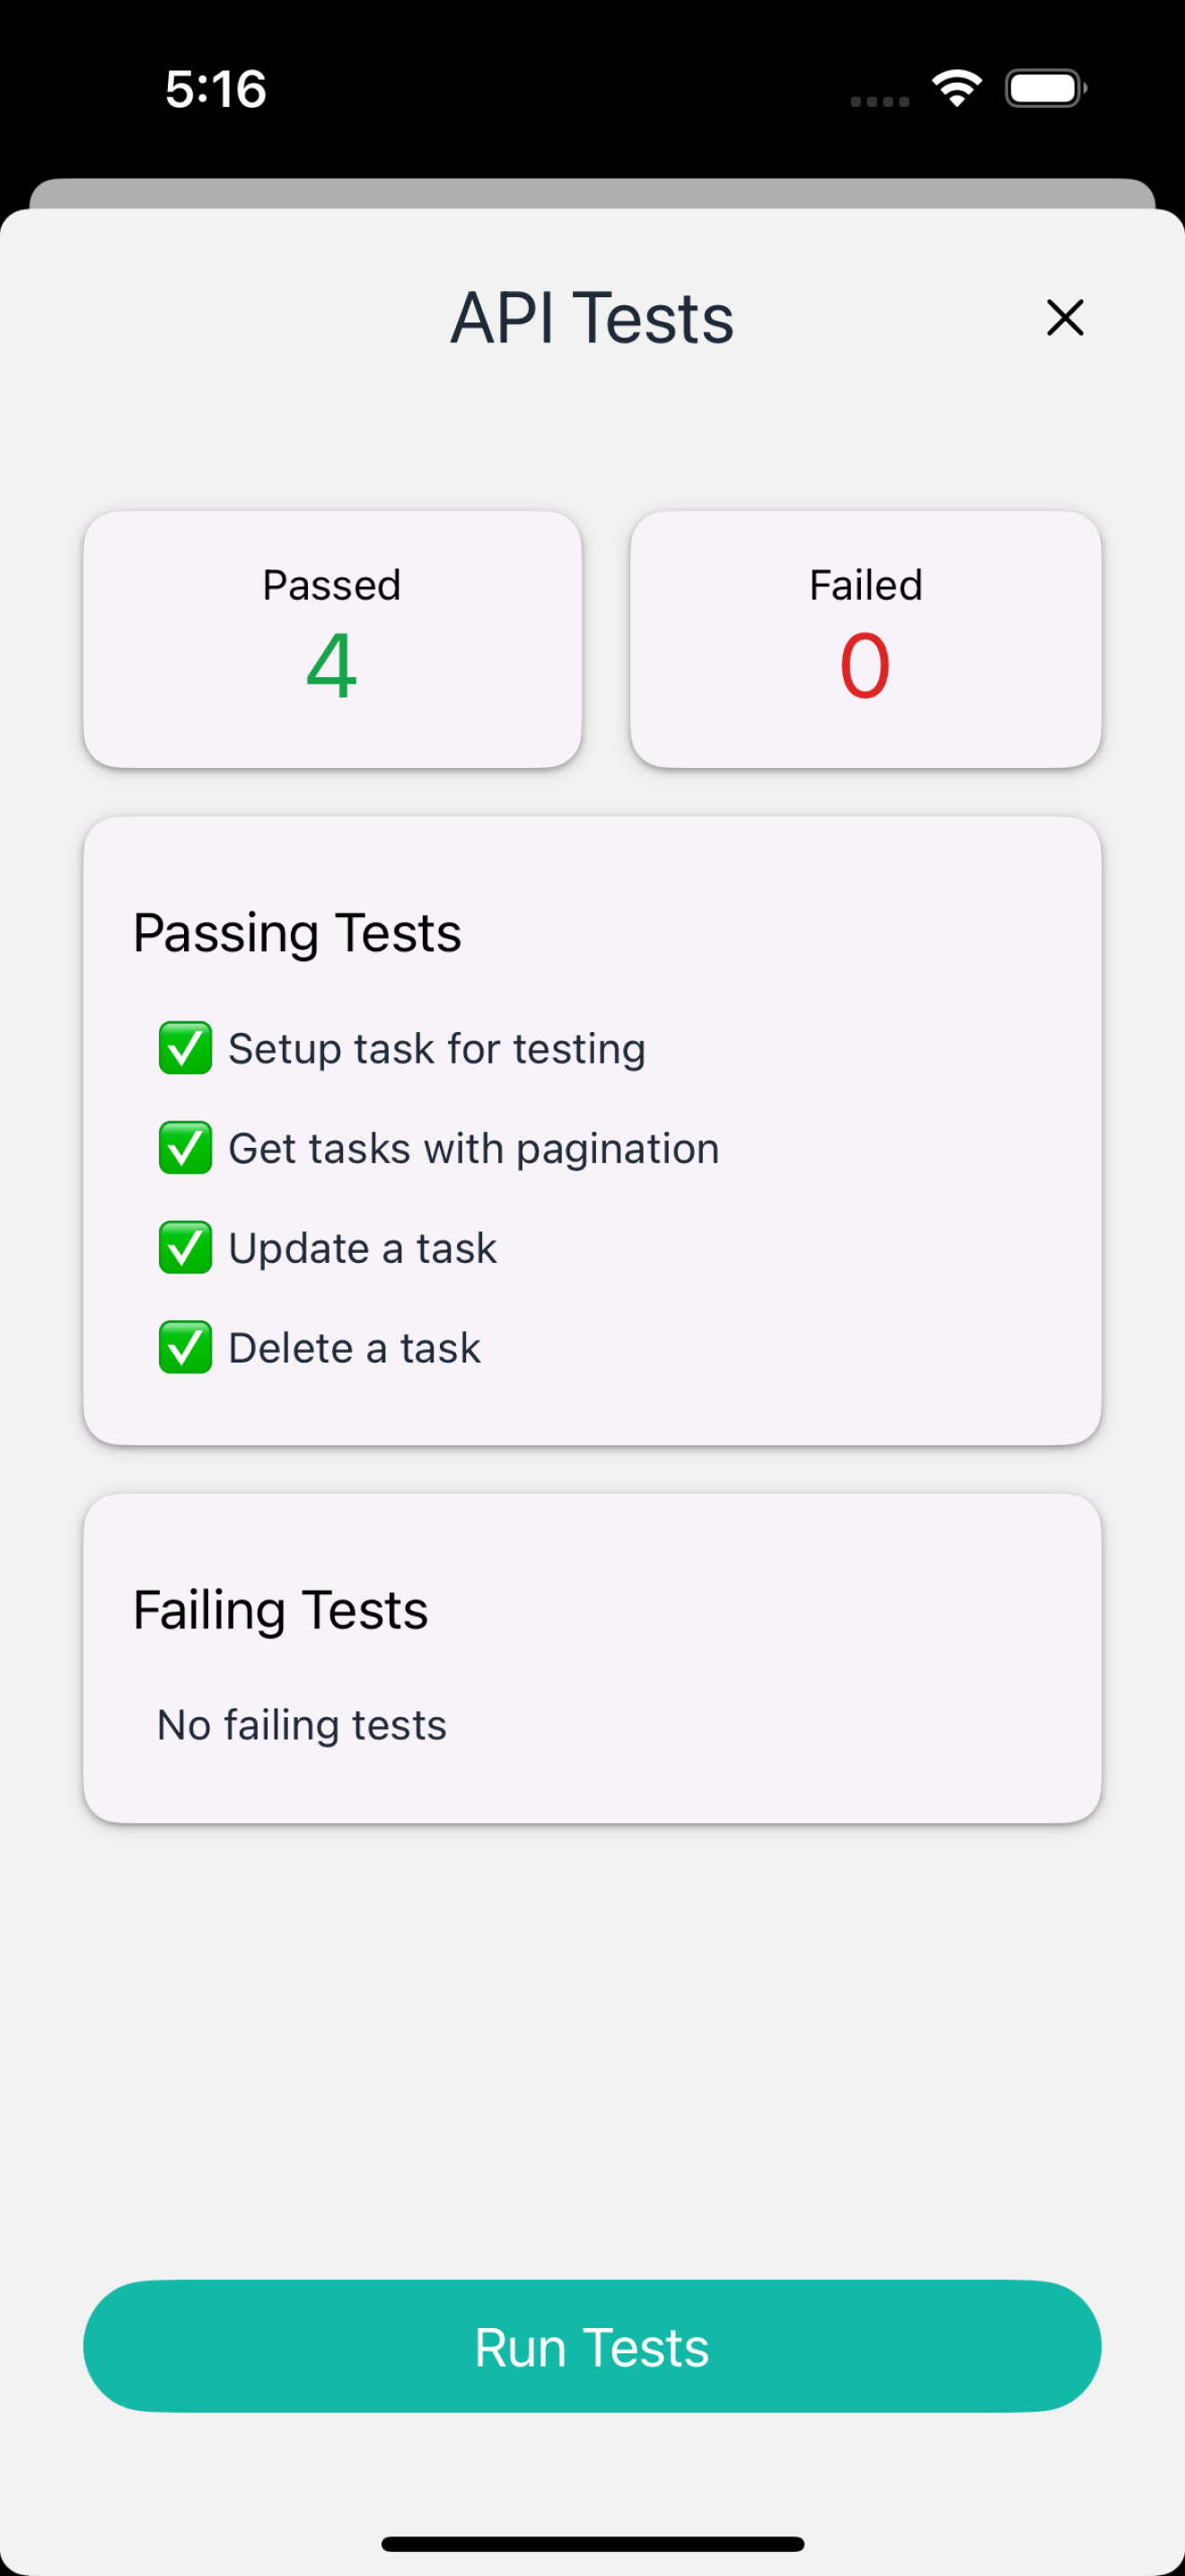Click the check icon beside Delete a task
This screenshot has height=2576, width=1185.
[x=186, y=1348]
